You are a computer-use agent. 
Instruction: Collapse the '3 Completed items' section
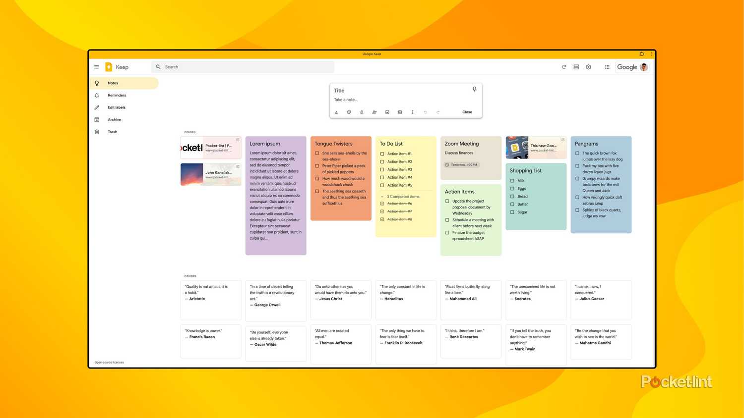(x=382, y=197)
